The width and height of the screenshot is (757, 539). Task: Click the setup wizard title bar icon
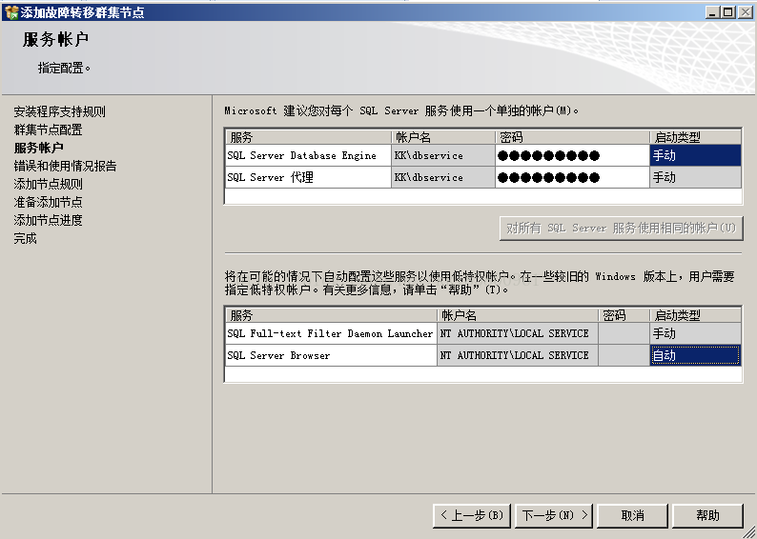(11, 12)
